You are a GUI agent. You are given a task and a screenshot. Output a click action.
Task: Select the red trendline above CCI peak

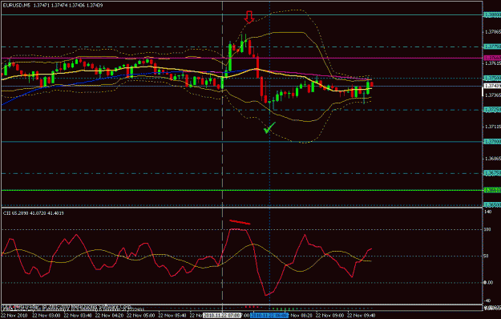pos(240,222)
